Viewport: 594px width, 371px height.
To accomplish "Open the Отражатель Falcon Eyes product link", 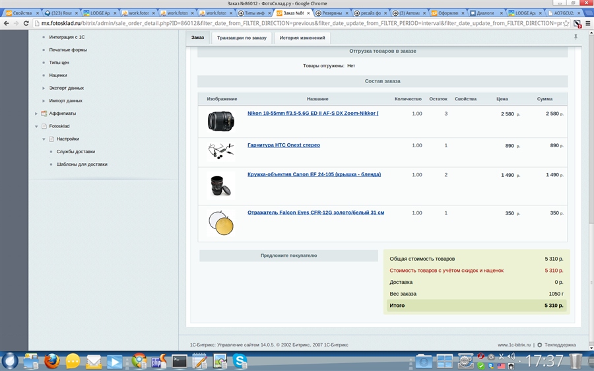I will click(x=315, y=213).
